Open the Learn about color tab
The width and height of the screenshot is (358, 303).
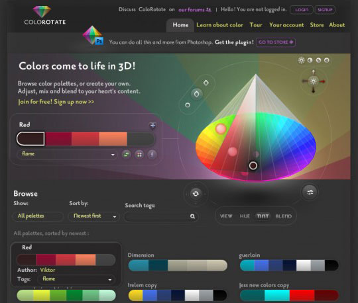pyautogui.click(x=219, y=25)
